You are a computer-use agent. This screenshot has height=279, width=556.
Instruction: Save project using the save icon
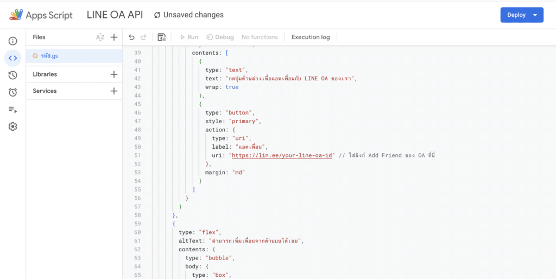pyautogui.click(x=161, y=37)
